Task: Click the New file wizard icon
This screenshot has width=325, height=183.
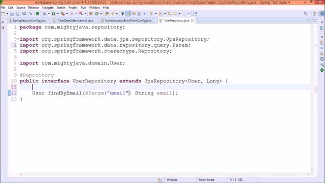Action: (x=3, y=14)
